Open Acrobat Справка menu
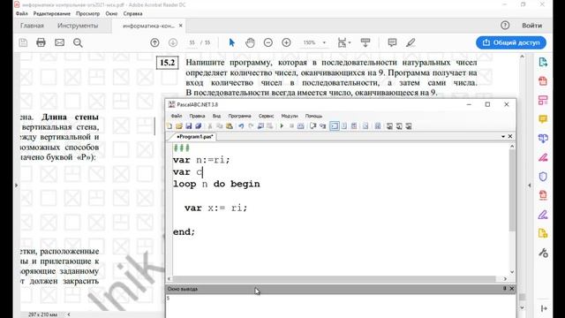565x318 pixels. click(x=132, y=14)
